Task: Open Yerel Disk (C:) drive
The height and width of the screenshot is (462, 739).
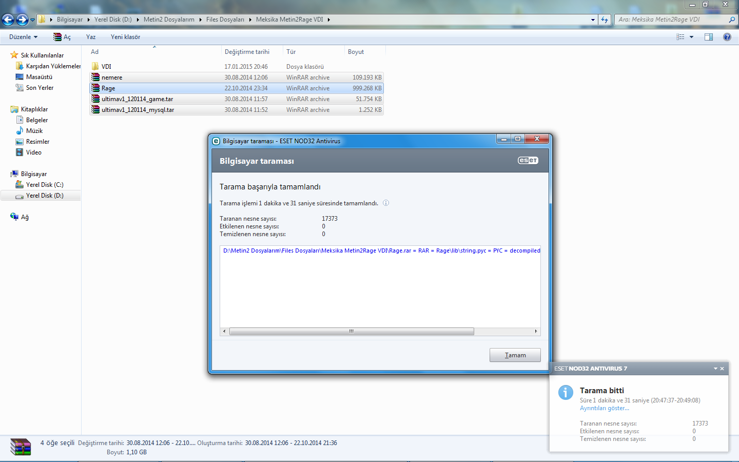Action: pos(45,185)
